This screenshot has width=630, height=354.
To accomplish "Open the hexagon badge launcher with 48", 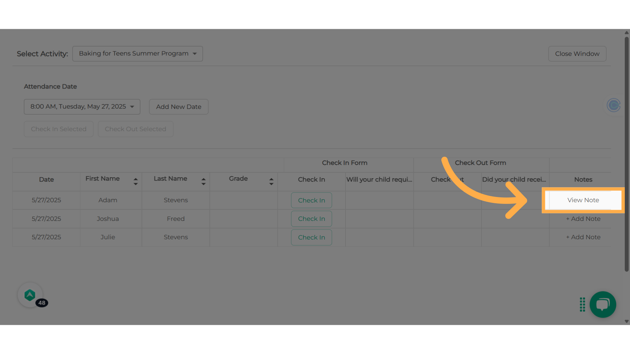I will (30, 295).
